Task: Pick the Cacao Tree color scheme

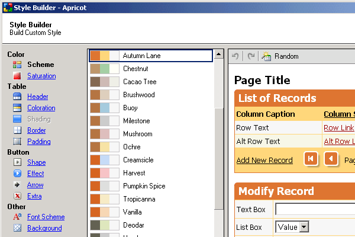Action: [140, 82]
